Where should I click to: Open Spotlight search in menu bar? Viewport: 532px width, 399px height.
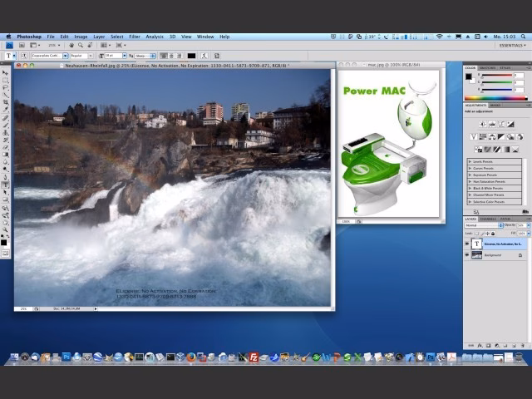click(523, 37)
